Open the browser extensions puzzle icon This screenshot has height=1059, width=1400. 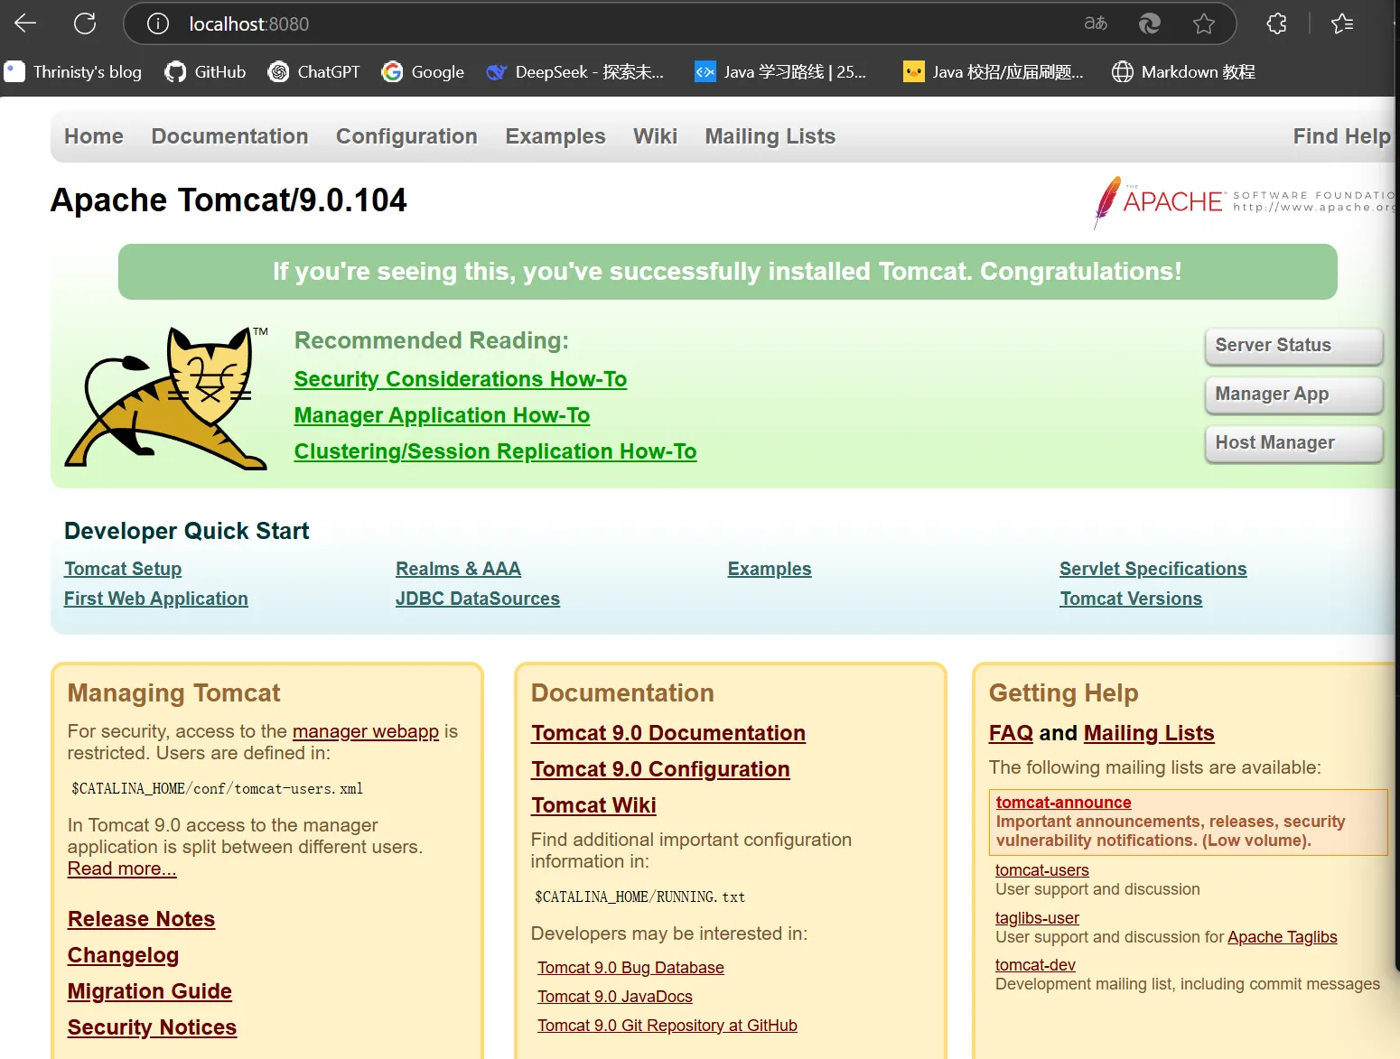click(1276, 23)
